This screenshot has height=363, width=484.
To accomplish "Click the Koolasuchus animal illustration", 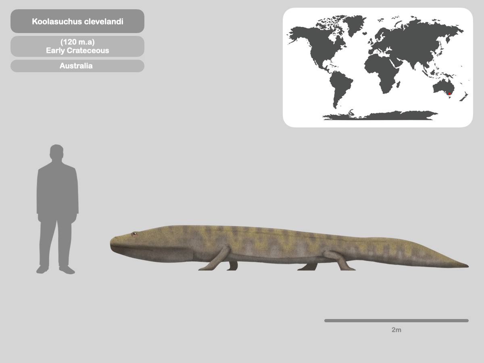I will click(x=289, y=248).
